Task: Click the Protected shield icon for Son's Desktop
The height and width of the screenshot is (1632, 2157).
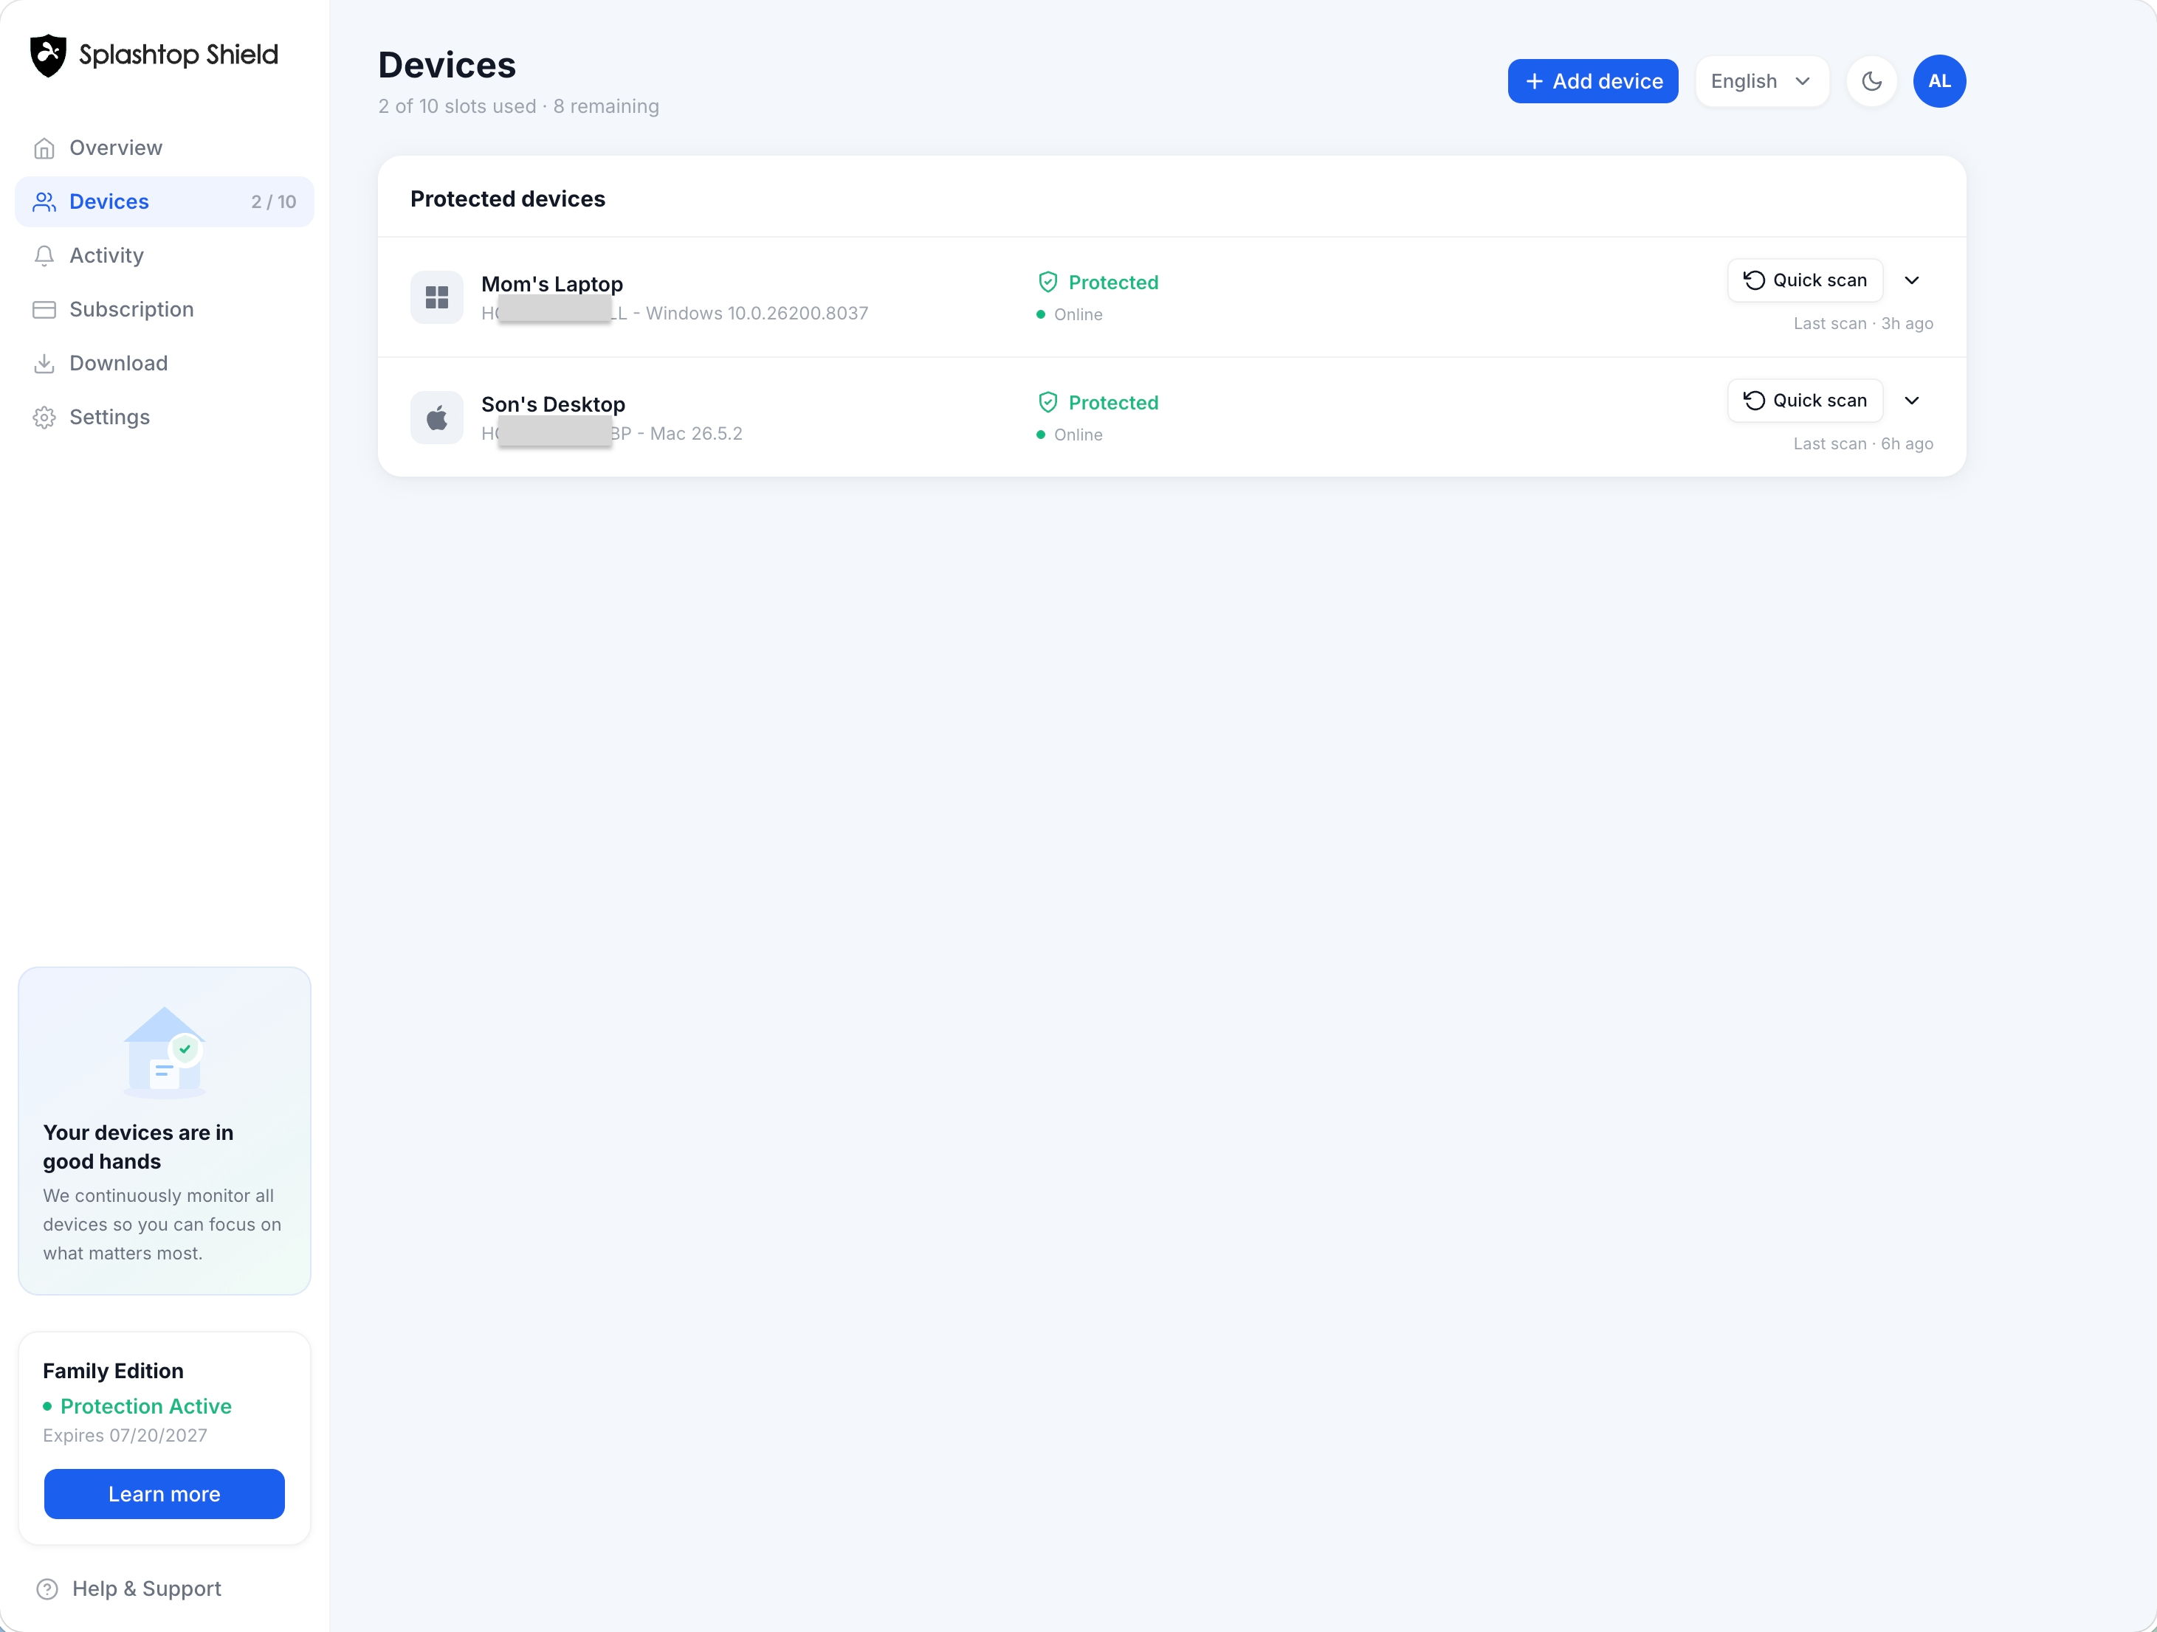Action: coord(1048,402)
